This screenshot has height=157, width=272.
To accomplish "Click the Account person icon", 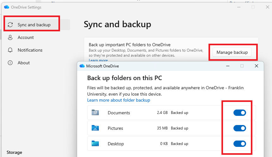I will (10, 37).
